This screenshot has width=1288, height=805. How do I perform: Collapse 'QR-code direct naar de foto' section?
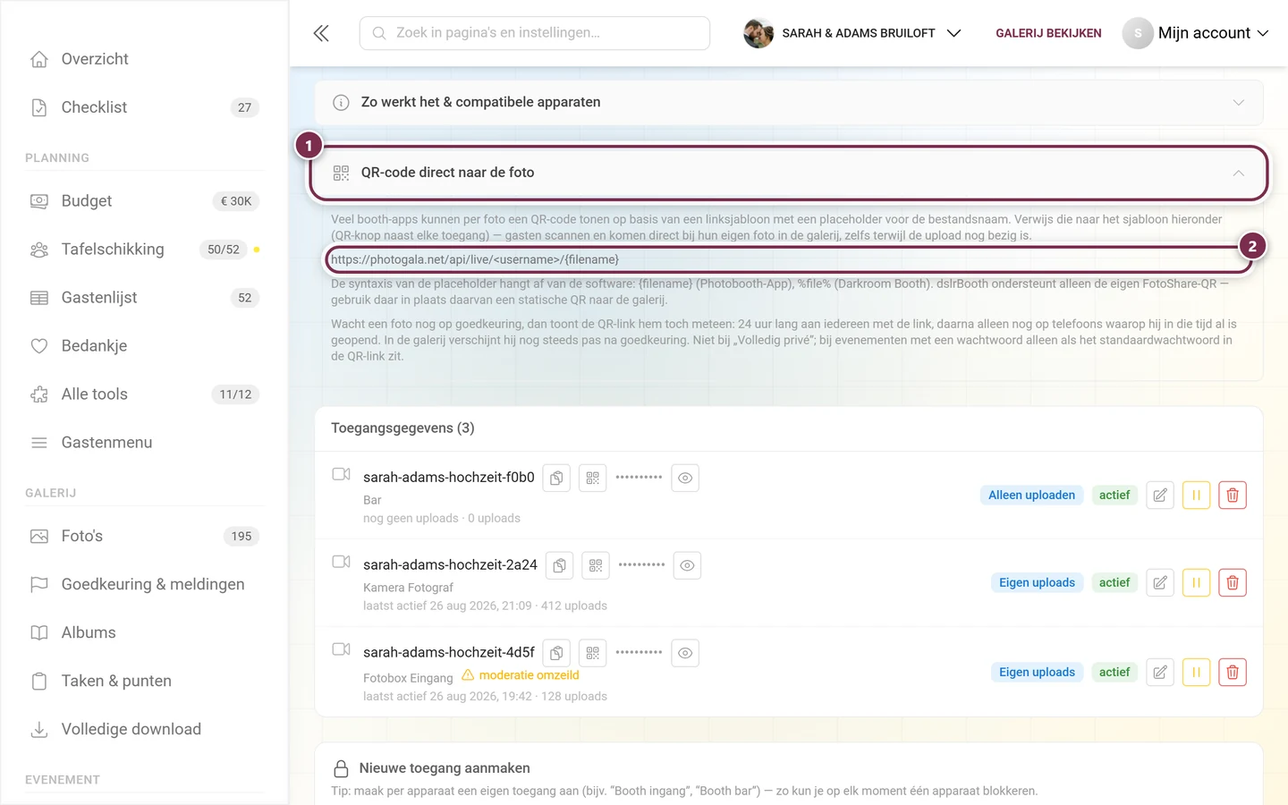tap(789, 173)
